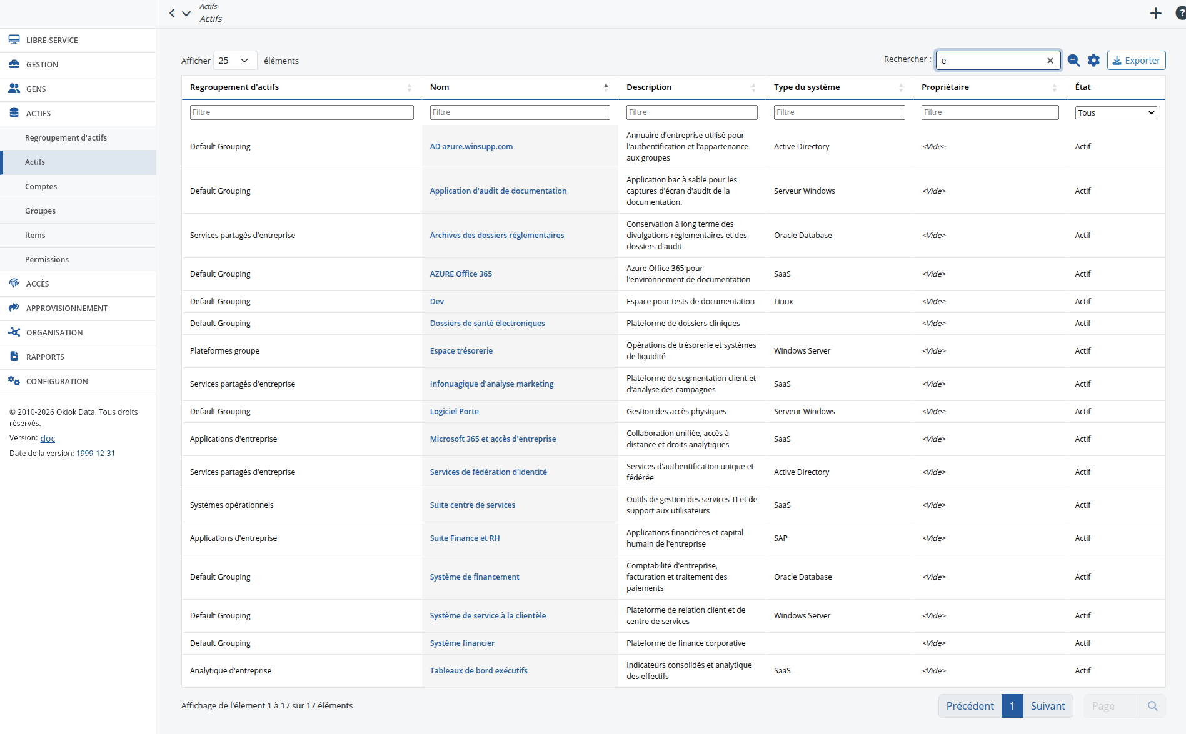
Task: Go back with the left chevron
Action: [x=172, y=13]
